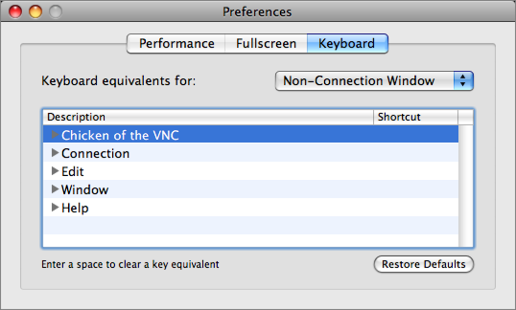Switch to the Performance tab
The height and width of the screenshot is (310, 516).
177,43
